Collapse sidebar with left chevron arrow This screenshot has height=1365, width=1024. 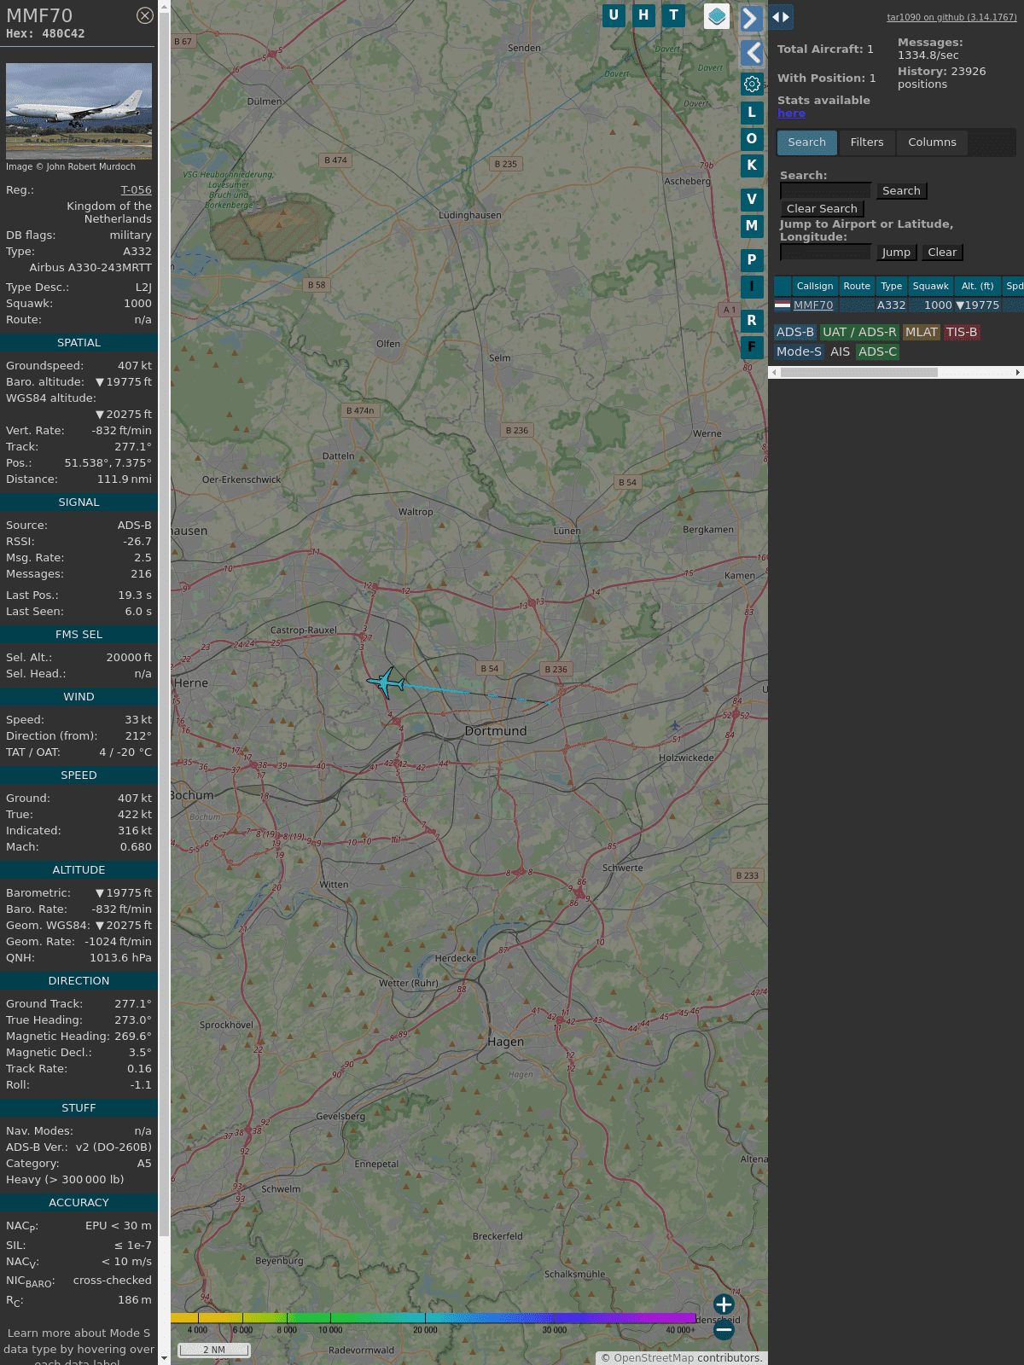pos(751,53)
